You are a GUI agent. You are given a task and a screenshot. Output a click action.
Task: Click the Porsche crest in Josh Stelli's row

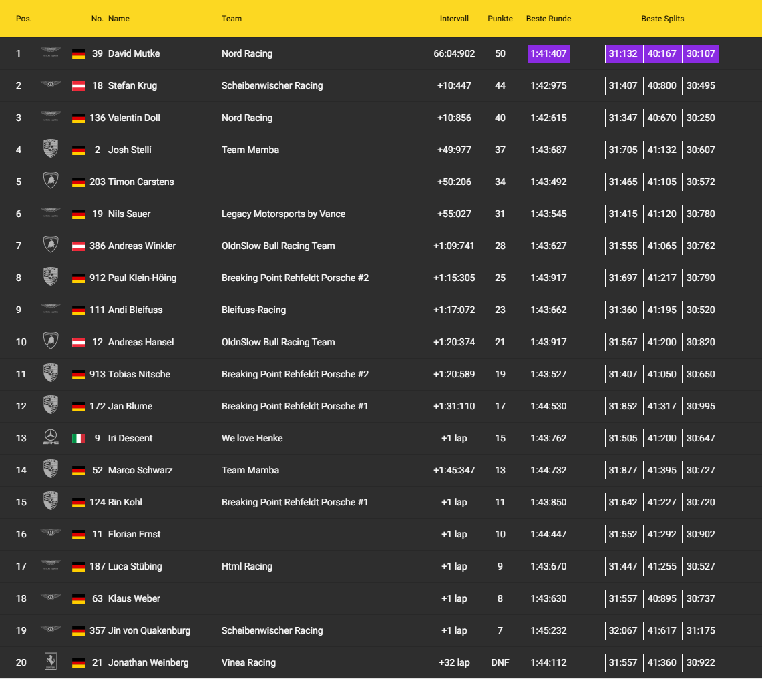click(50, 150)
